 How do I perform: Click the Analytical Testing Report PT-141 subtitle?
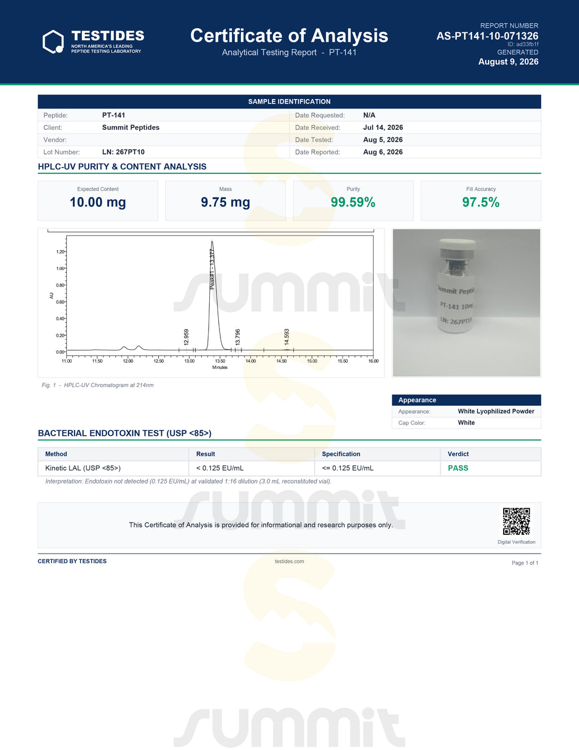pyautogui.click(x=289, y=53)
